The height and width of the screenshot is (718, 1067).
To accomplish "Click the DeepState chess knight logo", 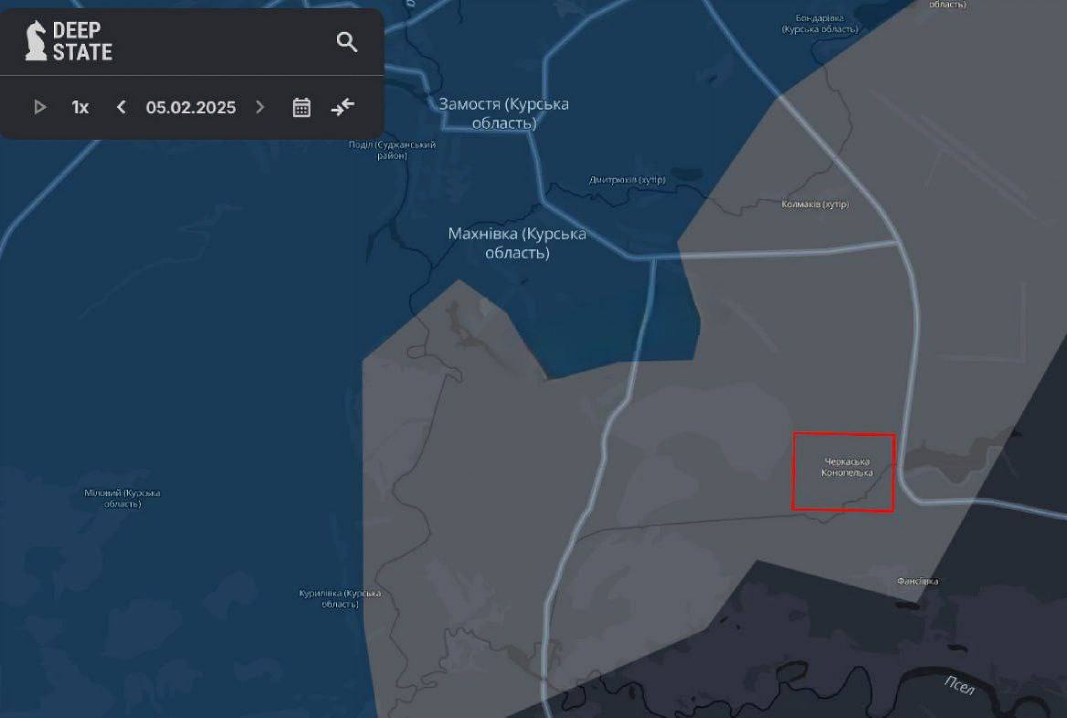I will [36, 41].
